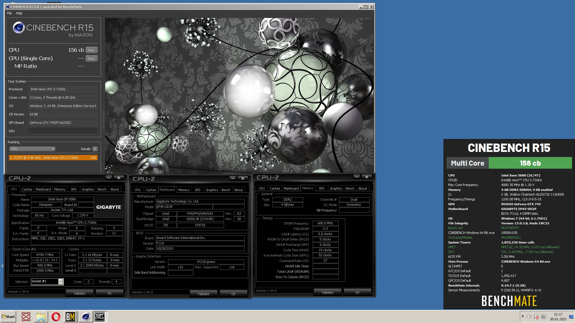Open Bench tab in middle CPU-Z window
The image size is (575, 323).
point(226,190)
